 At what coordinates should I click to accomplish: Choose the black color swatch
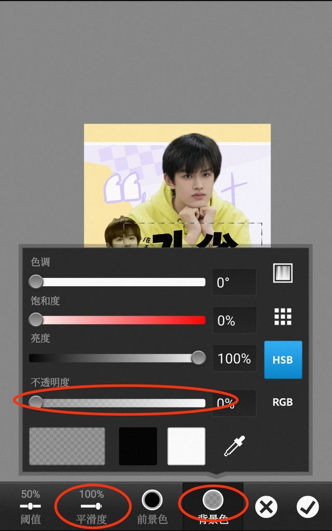[138, 446]
